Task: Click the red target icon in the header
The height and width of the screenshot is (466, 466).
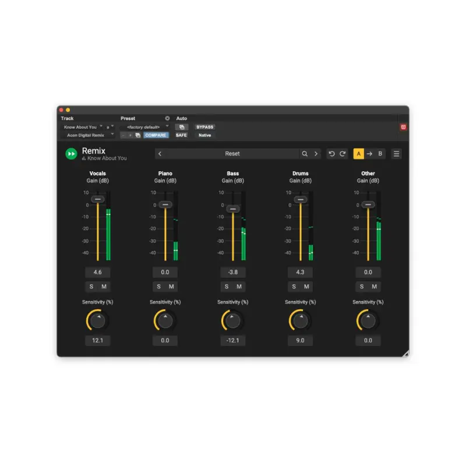Action: [x=403, y=127]
